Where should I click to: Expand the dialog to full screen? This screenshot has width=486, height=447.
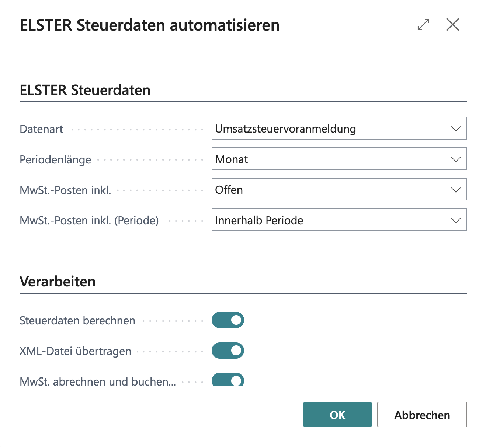423,25
